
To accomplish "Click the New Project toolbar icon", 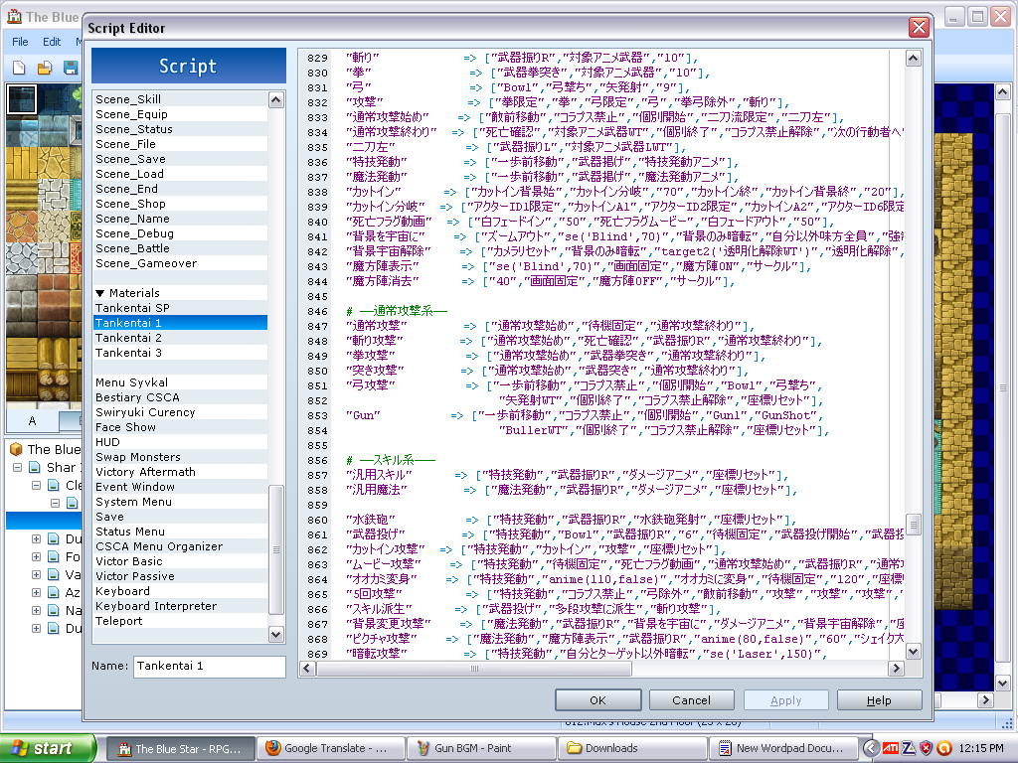I will (x=19, y=68).
